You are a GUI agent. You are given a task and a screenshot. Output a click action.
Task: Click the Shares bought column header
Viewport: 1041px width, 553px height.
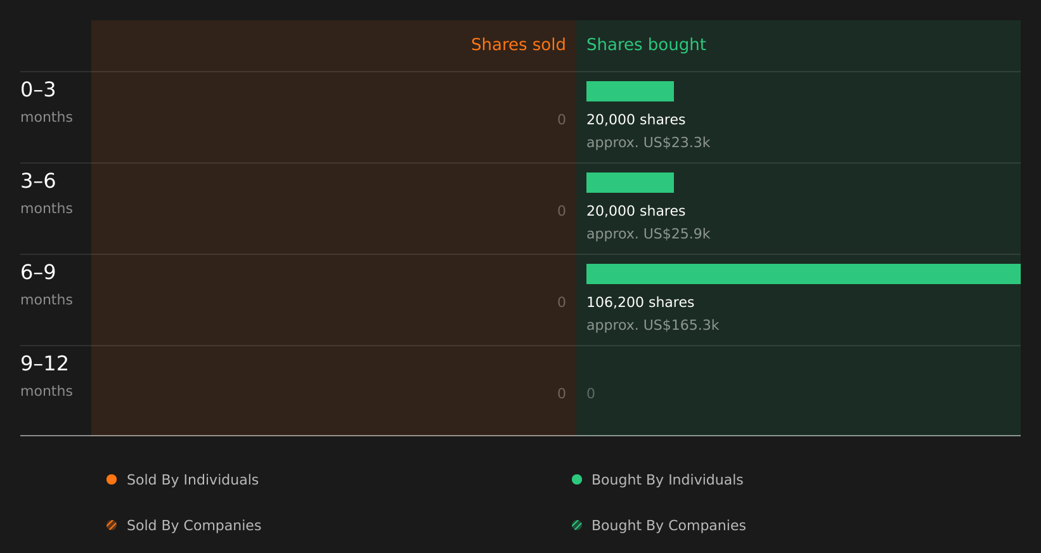[x=646, y=45]
